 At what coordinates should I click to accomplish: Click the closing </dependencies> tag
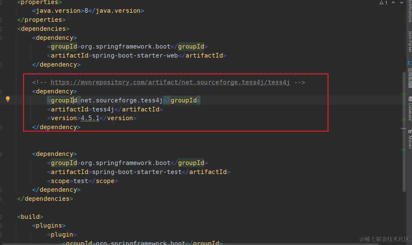(x=45, y=199)
